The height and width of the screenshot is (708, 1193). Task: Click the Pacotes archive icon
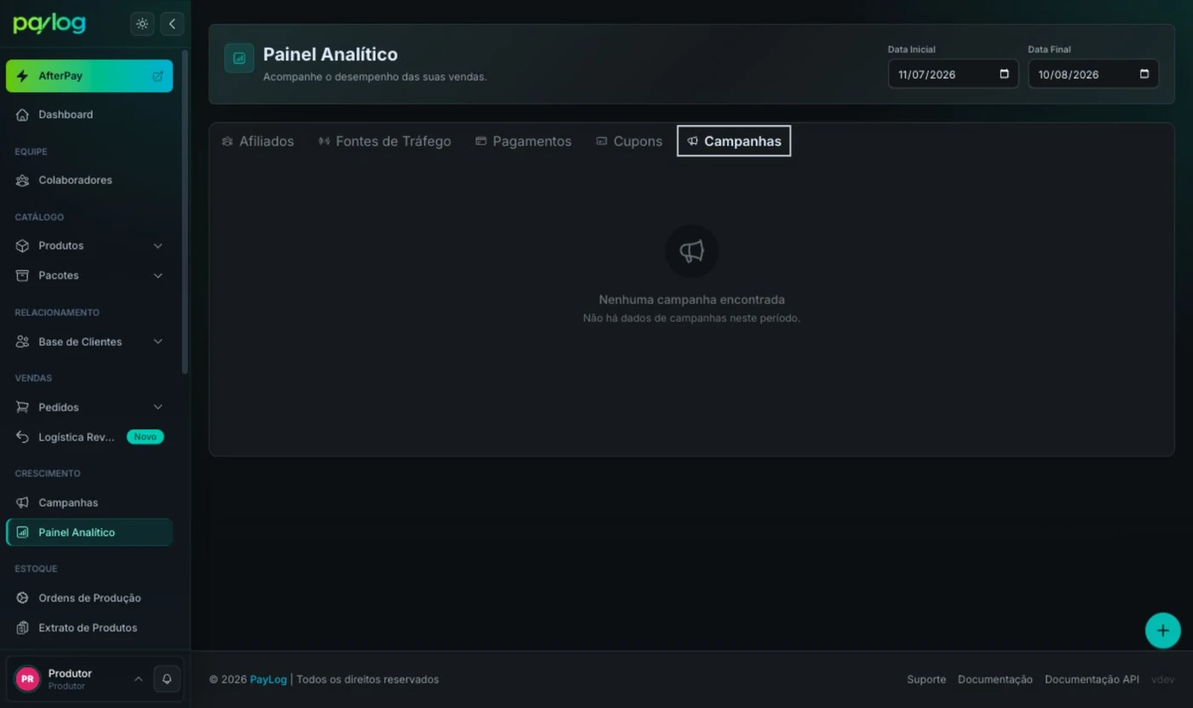pyautogui.click(x=22, y=275)
